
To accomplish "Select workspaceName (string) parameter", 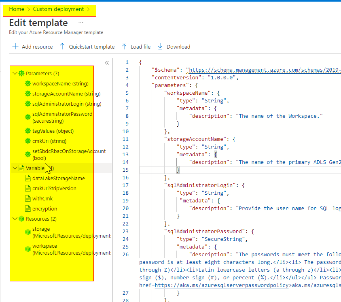I will [60, 84].
